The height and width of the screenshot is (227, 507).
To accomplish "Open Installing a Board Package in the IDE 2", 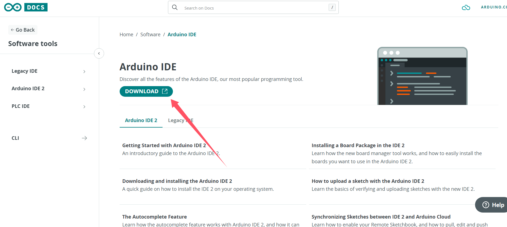I will click(x=358, y=146).
